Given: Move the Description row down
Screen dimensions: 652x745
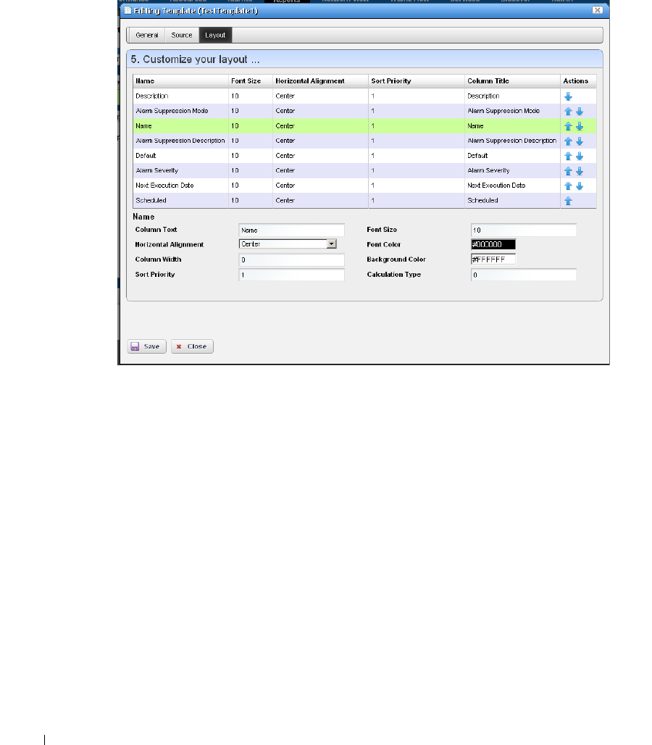Looking at the screenshot, I should pos(568,96).
